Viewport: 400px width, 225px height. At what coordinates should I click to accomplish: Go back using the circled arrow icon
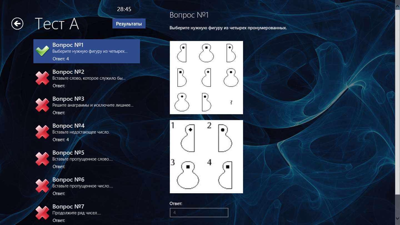point(17,24)
